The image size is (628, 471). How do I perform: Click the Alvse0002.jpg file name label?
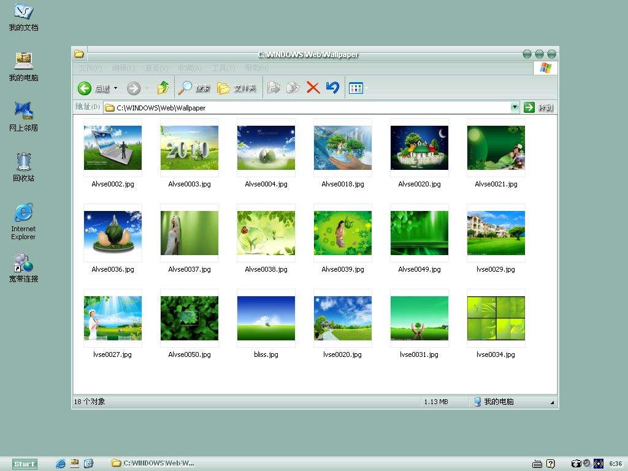click(x=113, y=184)
